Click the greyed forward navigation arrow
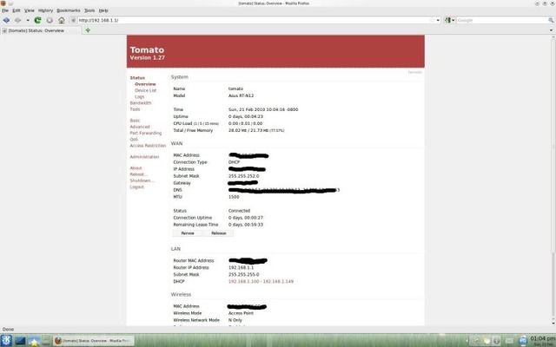This screenshot has height=347, width=556. pyautogui.click(x=17, y=20)
